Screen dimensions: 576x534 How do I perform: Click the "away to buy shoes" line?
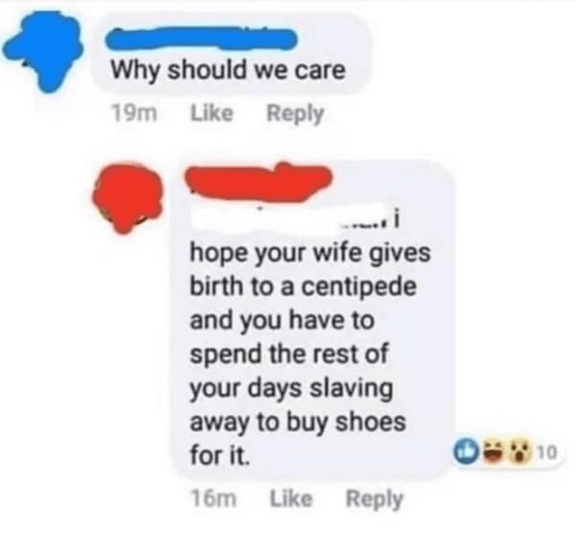coord(298,423)
